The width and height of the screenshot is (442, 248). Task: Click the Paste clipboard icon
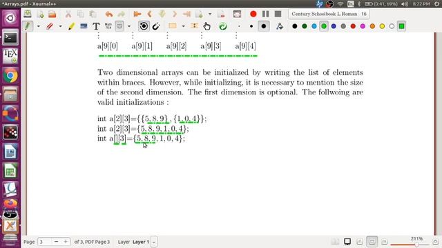pyautogui.click(x=93, y=14)
